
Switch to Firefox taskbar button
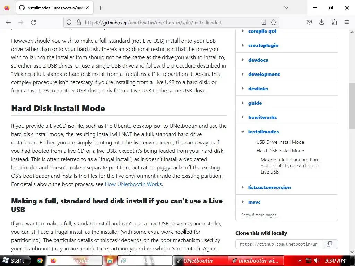[x=75, y=260]
